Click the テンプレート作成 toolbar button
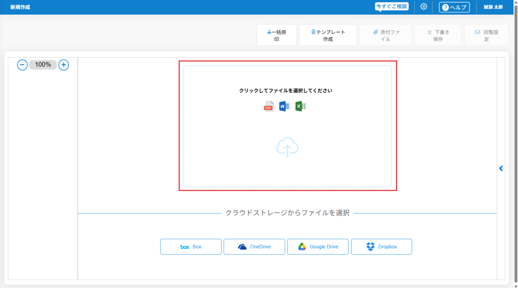The width and height of the screenshot is (518, 288). click(328, 35)
